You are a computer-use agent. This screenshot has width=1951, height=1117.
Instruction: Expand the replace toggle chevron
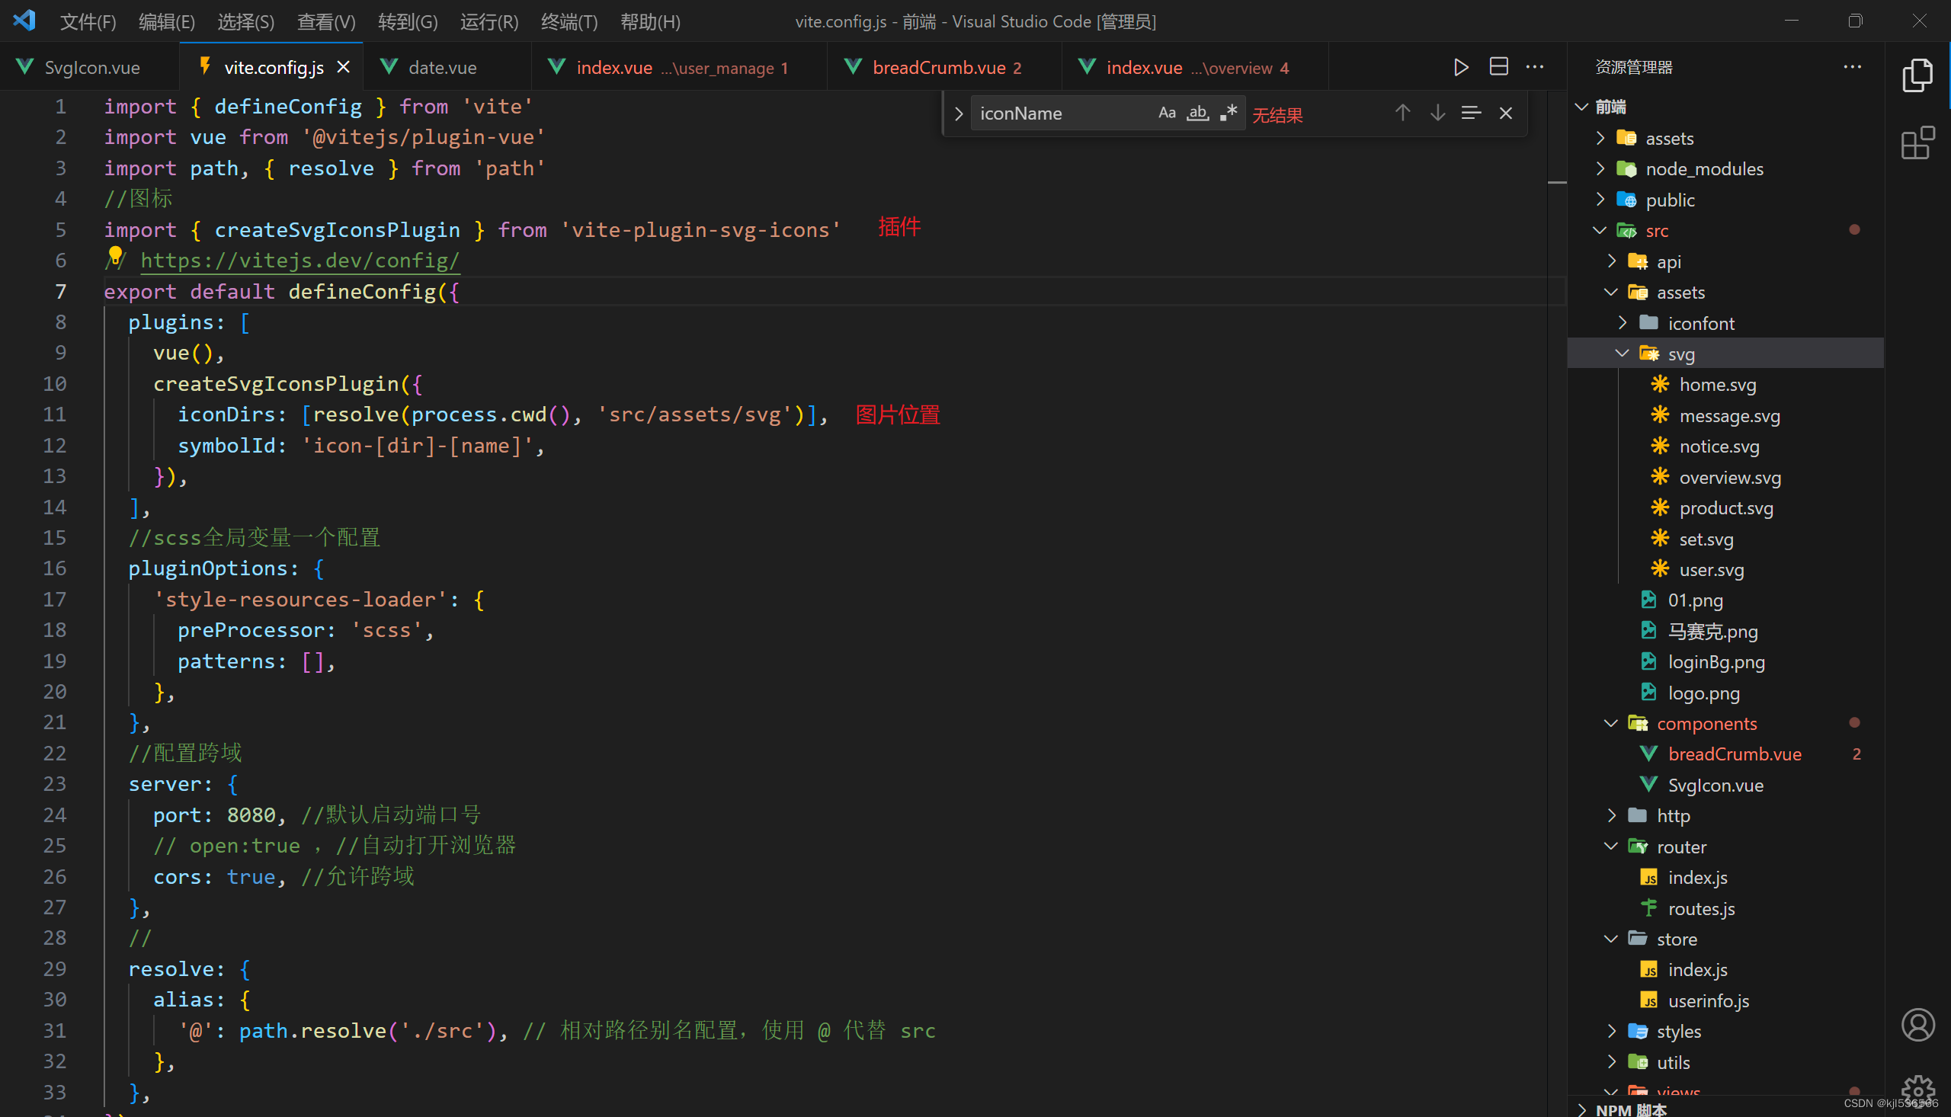[958, 114]
